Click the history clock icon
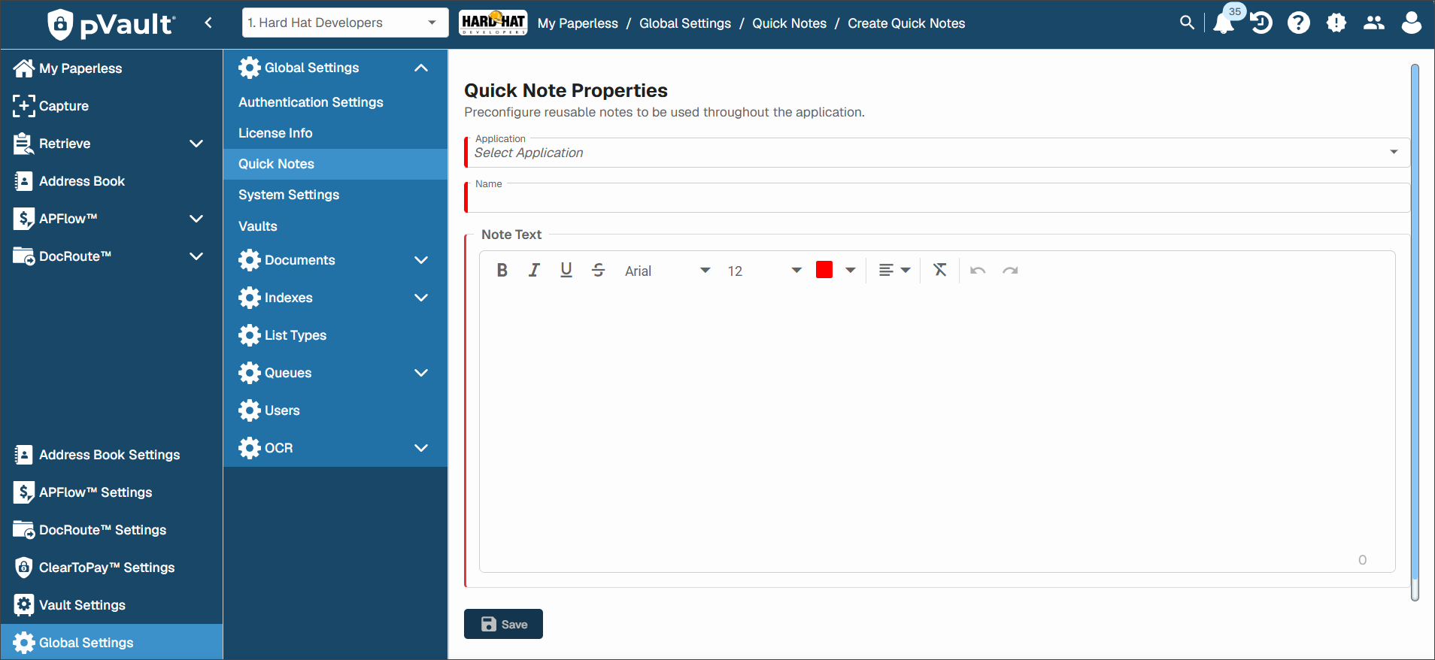Screen dimensions: 1435x660 coord(1261,23)
